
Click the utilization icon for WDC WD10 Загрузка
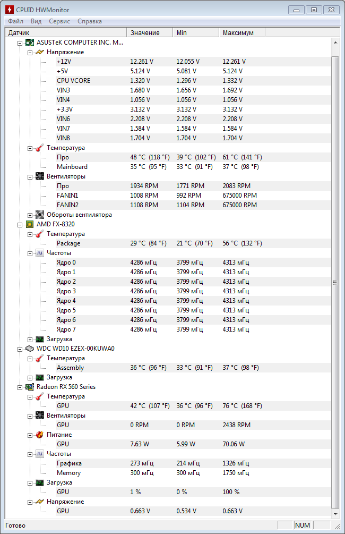click(x=40, y=377)
